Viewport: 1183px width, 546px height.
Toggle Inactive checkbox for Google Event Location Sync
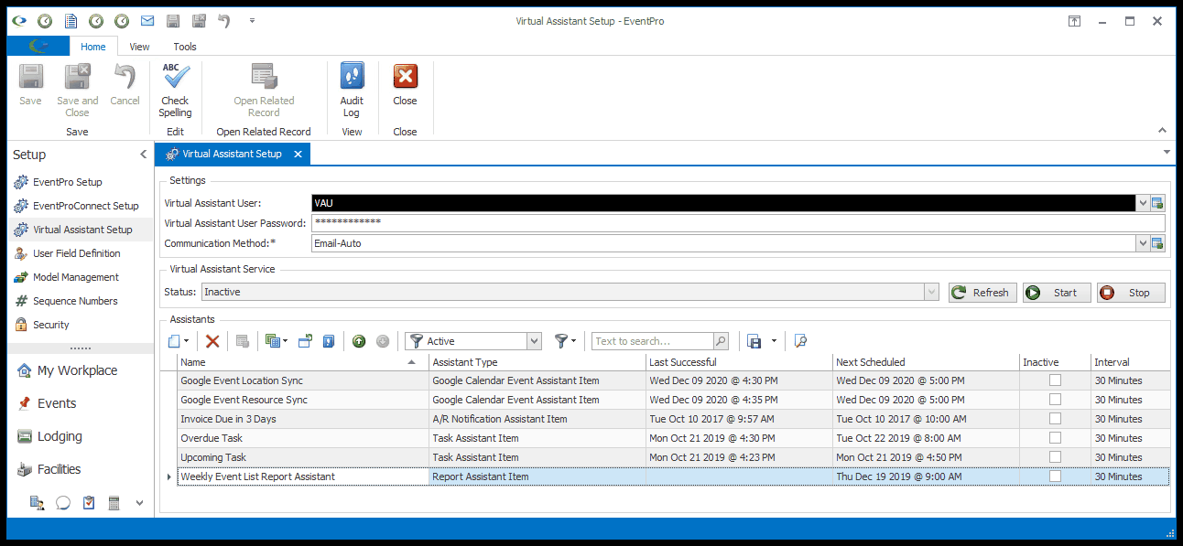pyautogui.click(x=1055, y=380)
